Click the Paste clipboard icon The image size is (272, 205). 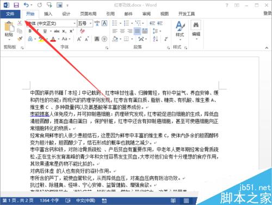9,26
